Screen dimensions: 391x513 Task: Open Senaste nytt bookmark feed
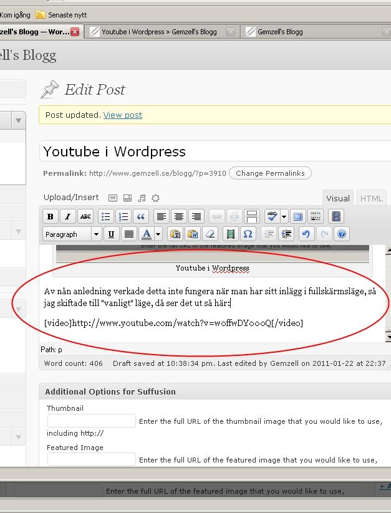pyautogui.click(x=61, y=15)
